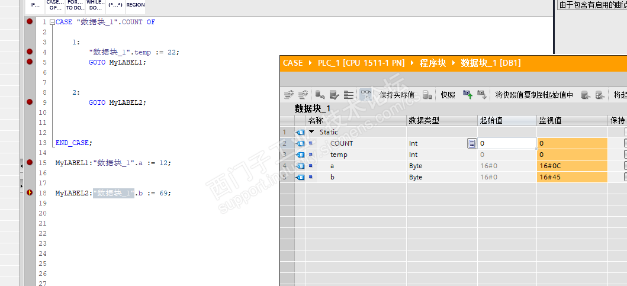Screen dimensions: 627x286
Task: Click row number 2 header cell
Action: click(287, 143)
